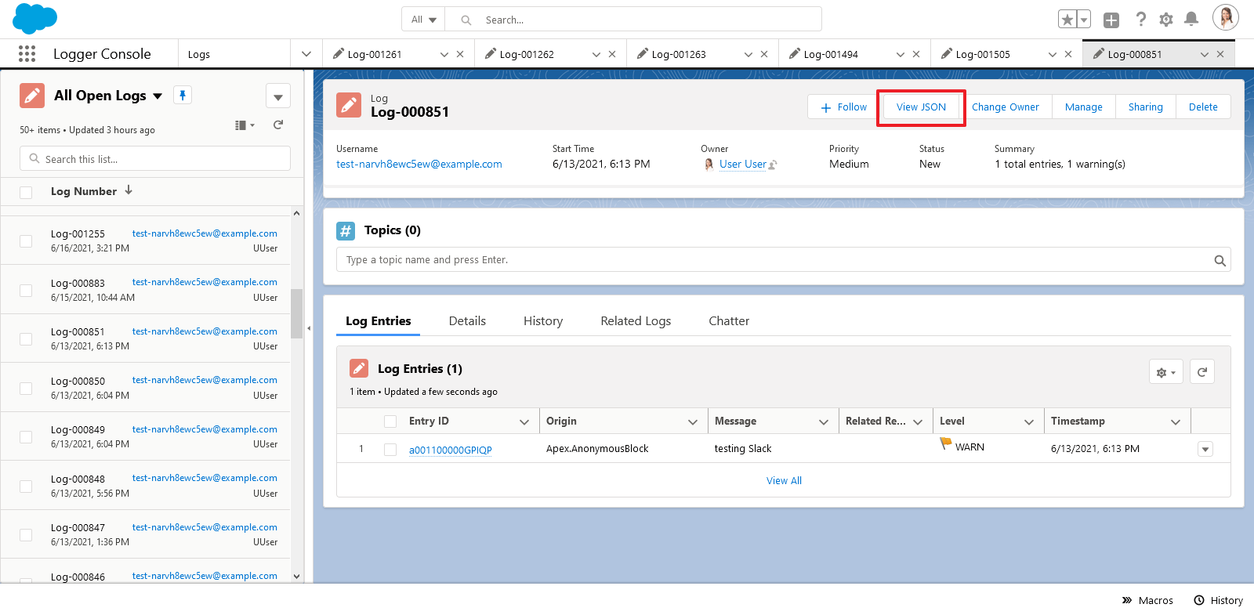This screenshot has width=1254, height=615.
Task: Click the Follow button
Action: tap(843, 107)
